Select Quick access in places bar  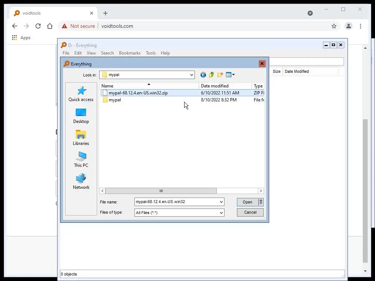pos(81,94)
